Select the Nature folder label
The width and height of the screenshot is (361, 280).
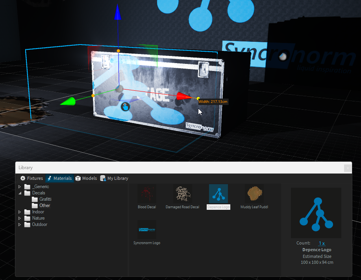(38, 218)
